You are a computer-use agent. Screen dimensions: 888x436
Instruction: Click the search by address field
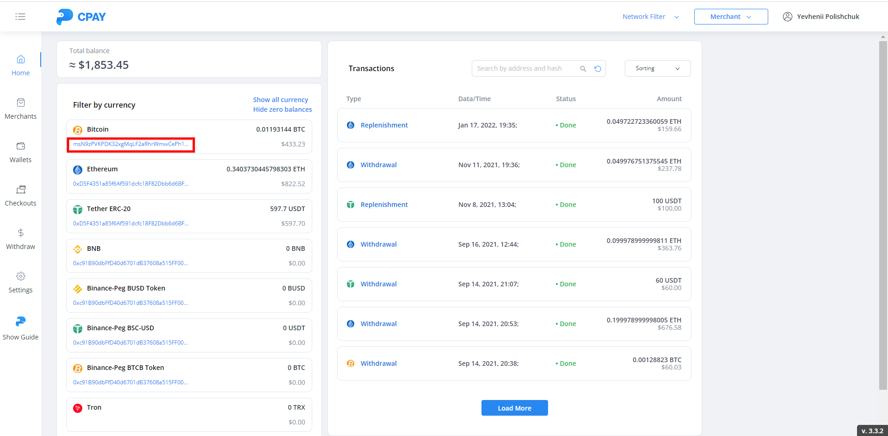525,68
